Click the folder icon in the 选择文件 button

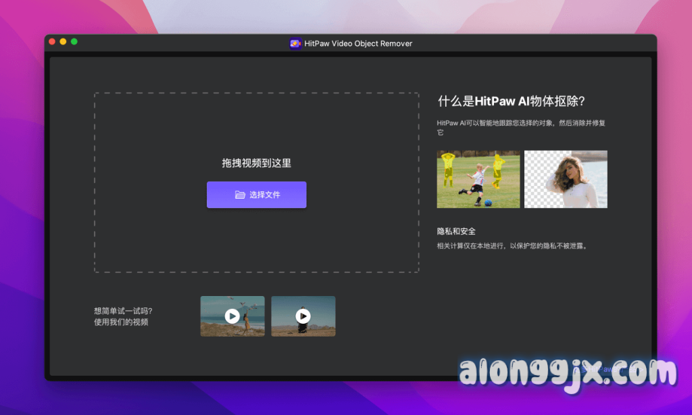coord(240,195)
